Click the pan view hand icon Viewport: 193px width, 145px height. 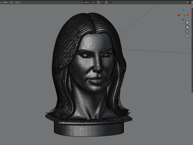187,27
